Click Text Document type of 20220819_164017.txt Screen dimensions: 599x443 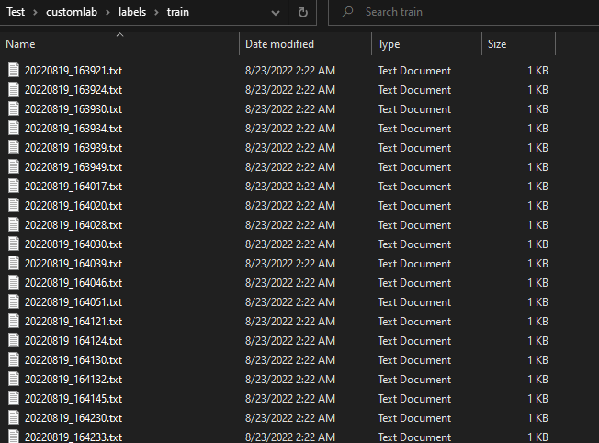point(414,187)
